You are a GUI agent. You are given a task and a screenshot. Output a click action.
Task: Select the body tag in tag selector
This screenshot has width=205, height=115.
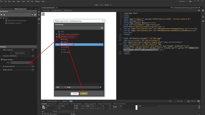pos(44,101)
